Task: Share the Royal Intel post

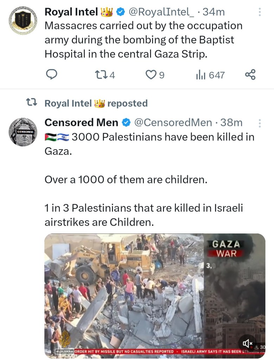Action: tap(250, 75)
